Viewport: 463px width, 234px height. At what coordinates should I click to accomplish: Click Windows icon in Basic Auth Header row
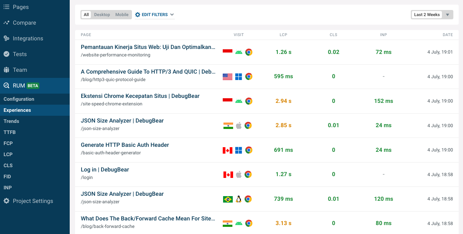coord(239,150)
